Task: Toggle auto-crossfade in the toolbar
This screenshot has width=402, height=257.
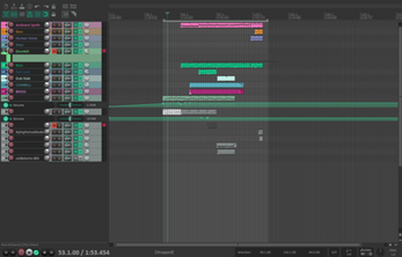Action: (x=5, y=14)
